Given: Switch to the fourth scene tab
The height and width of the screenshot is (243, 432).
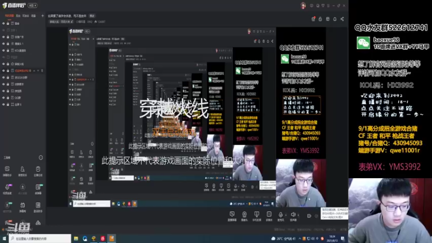Looking at the screenshot, I should pyautogui.click(x=33, y=16).
